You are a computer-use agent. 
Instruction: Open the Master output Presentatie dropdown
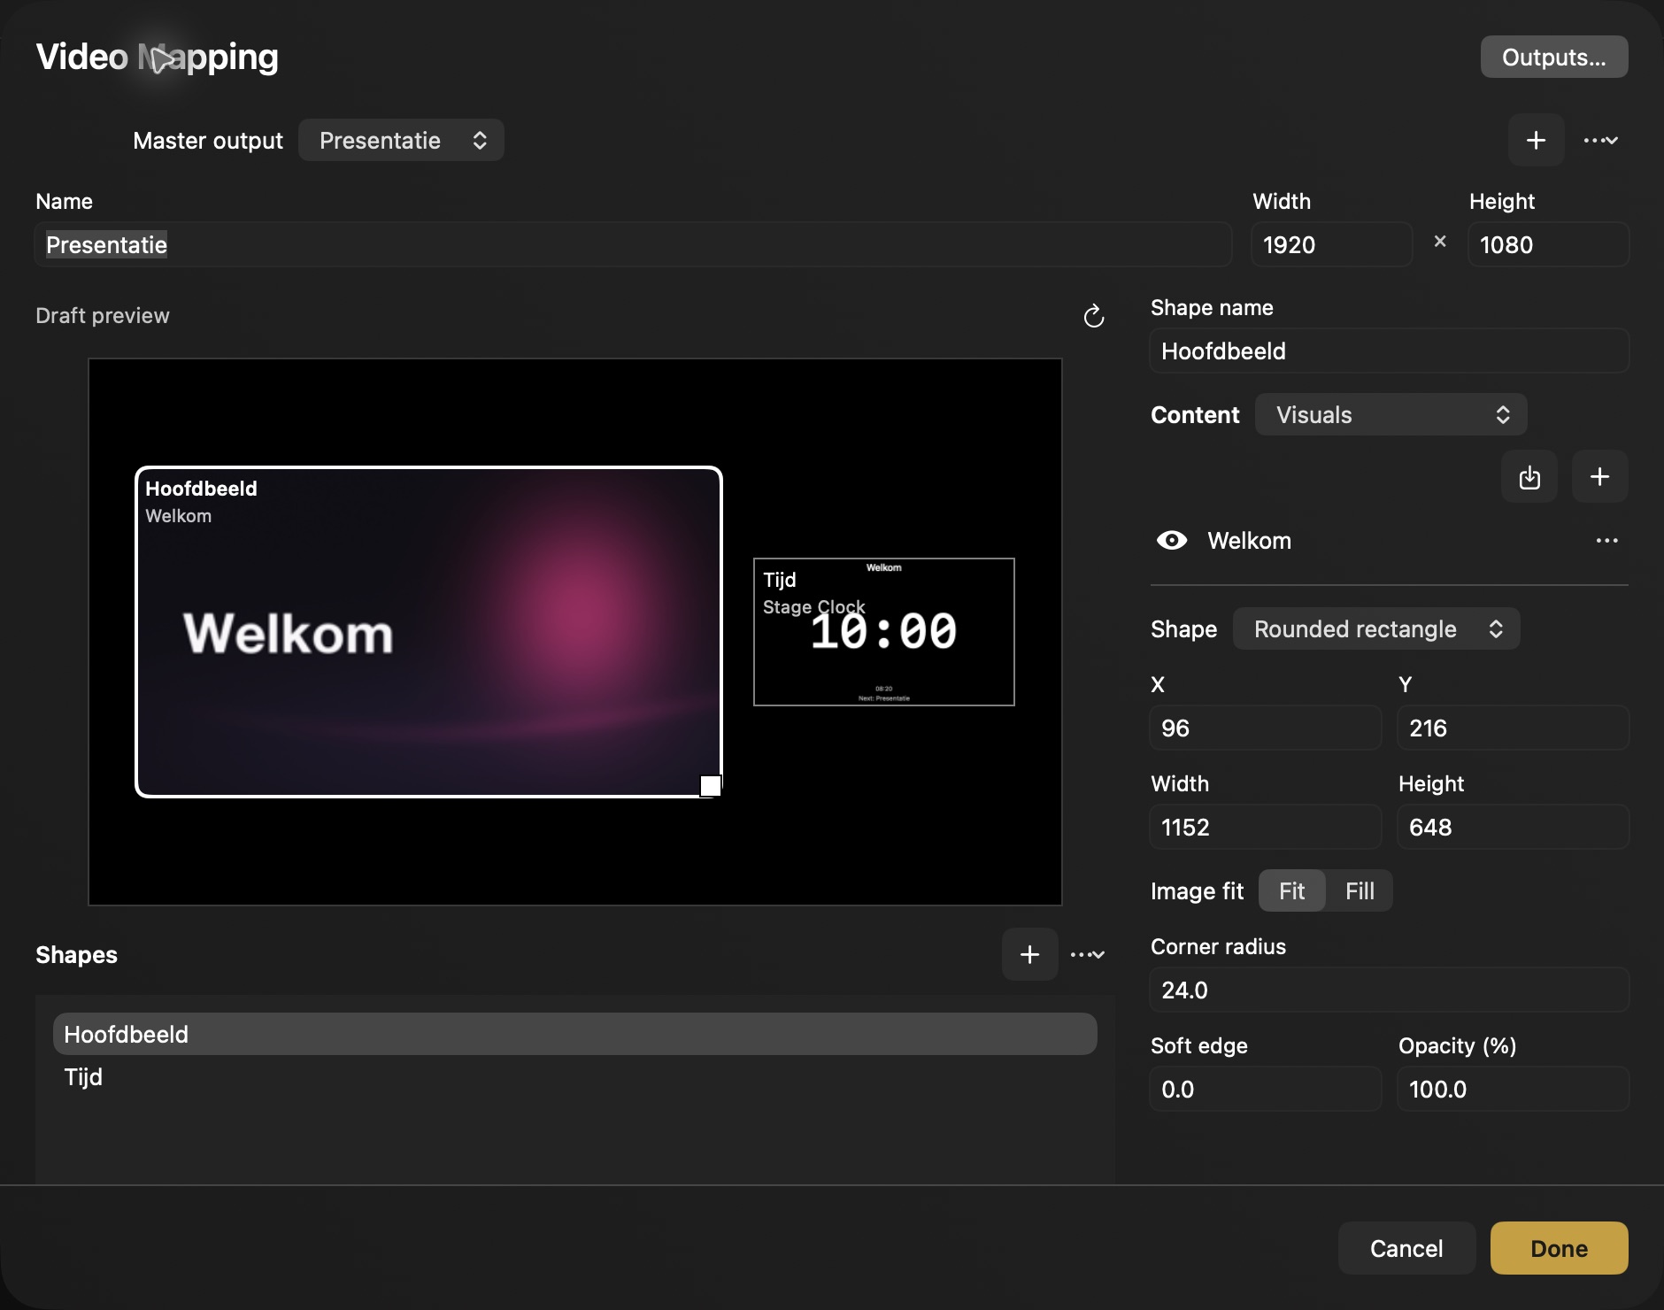pos(401,140)
